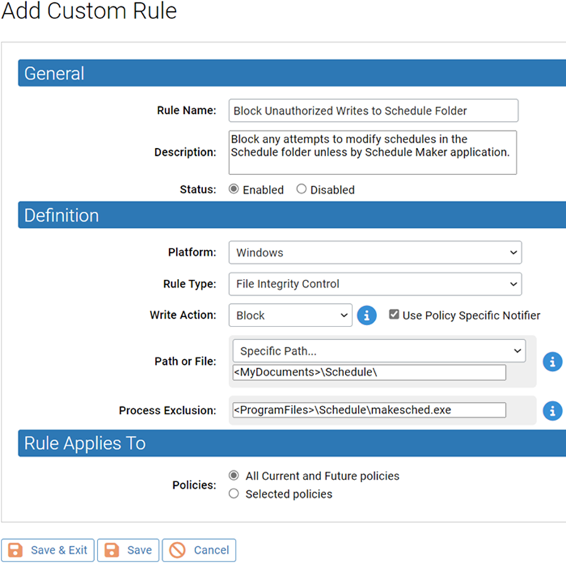Click the disk icon on Save & Exit
This screenshot has width=566, height=563.
(x=16, y=550)
